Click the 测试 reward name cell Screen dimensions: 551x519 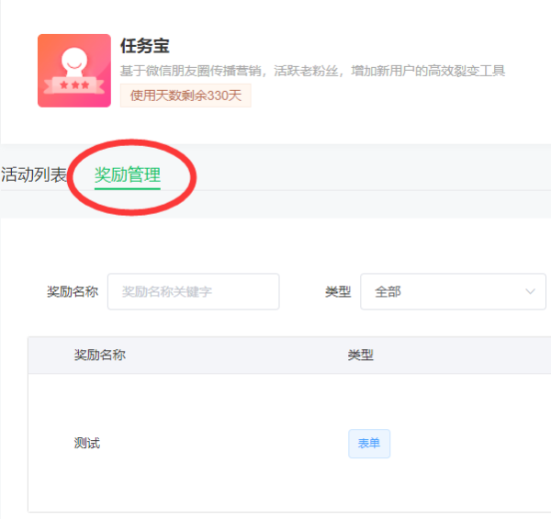pos(87,443)
